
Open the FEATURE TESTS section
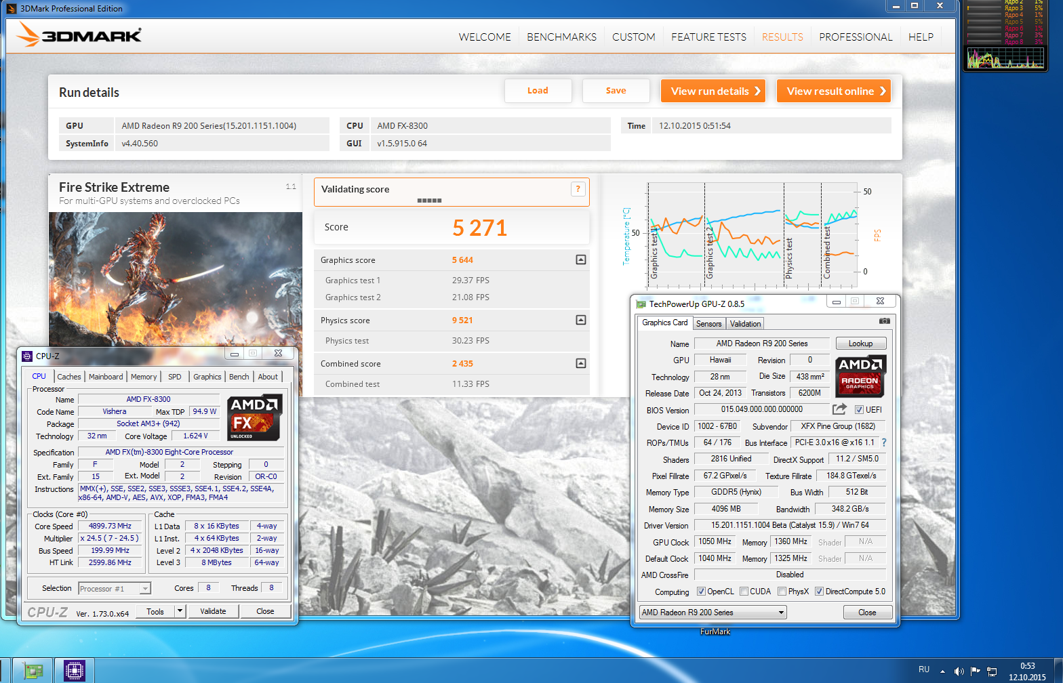pos(708,37)
